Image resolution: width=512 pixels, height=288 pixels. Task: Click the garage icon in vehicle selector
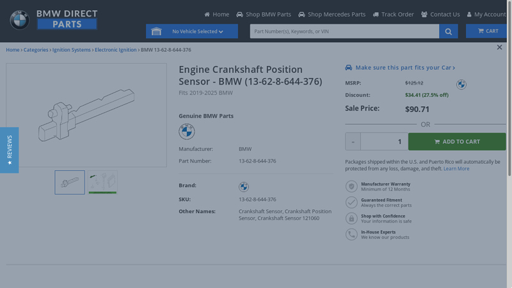(156, 31)
